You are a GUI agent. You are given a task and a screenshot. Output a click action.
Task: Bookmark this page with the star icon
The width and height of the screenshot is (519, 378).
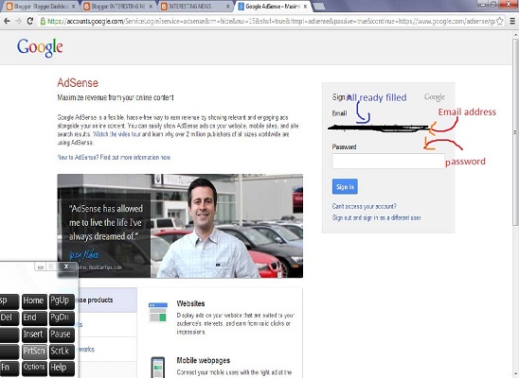point(500,21)
